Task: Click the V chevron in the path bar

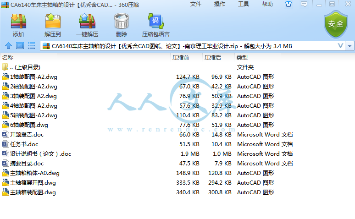Action: pyautogui.click(x=340, y=46)
